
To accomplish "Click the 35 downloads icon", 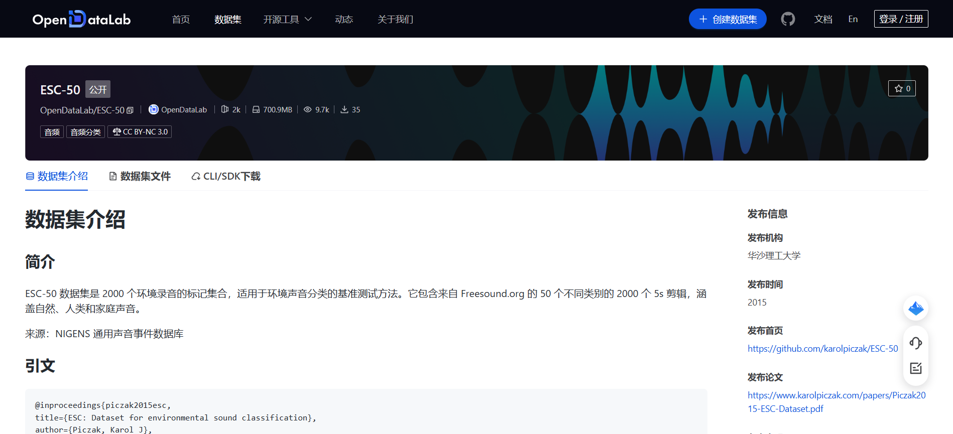I will point(344,109).
